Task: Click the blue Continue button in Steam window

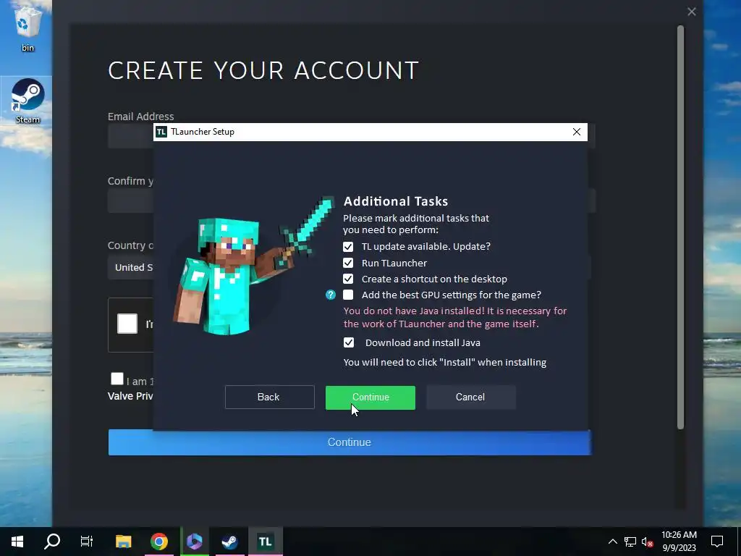Action: [350, 442]
